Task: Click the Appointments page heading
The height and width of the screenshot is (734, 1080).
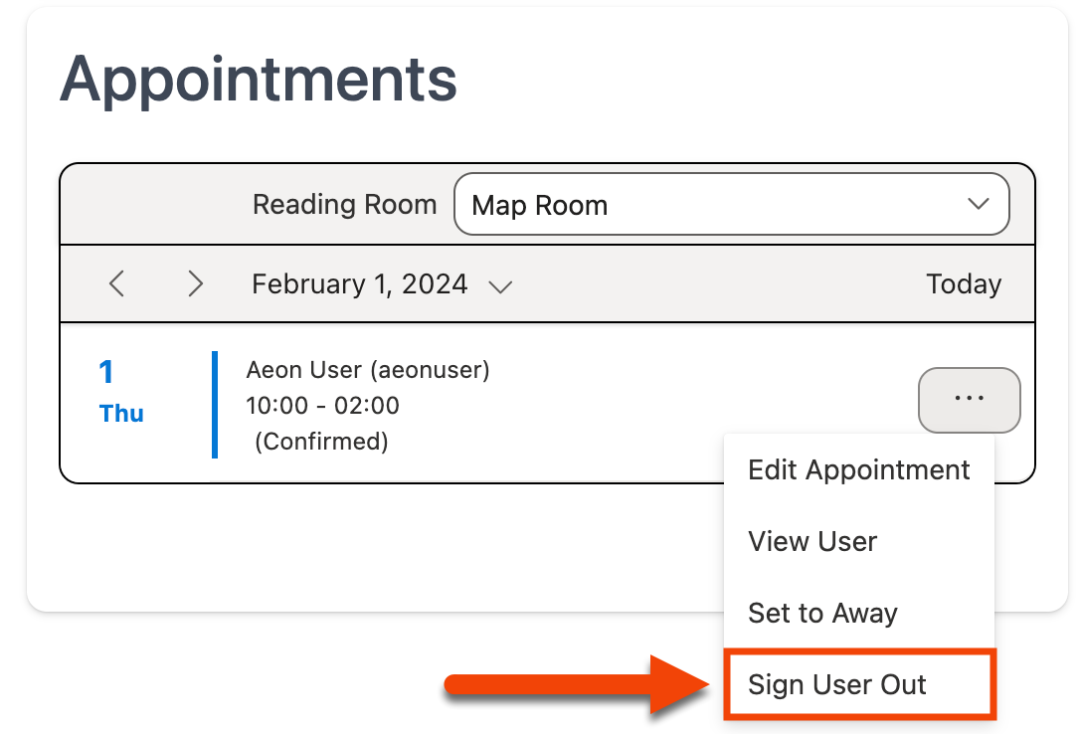Action: (259, 79)
